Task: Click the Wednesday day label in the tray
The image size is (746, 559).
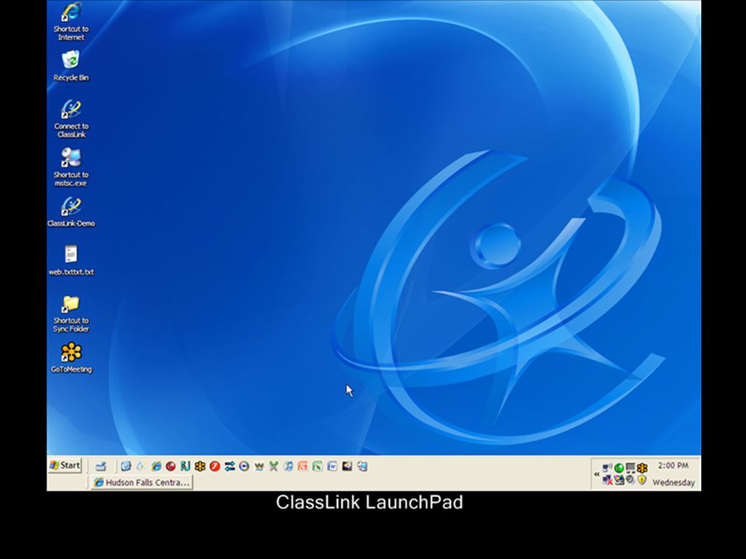Action: [674, 482]
